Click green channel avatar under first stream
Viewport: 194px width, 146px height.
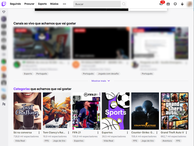click(17, 64)
